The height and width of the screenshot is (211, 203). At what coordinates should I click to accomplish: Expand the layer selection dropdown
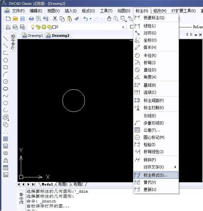[123, 27]
